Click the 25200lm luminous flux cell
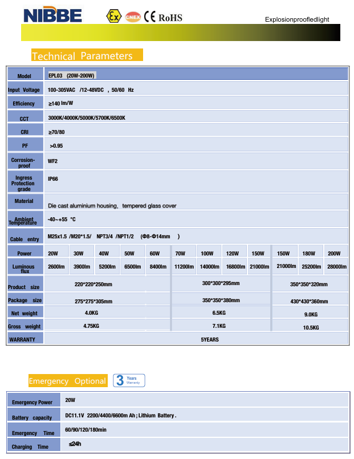Viewport: 354px width, 459px height. [312, 267]
